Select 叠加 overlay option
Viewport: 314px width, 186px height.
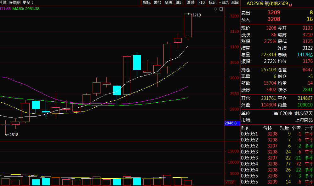point(157,3)
